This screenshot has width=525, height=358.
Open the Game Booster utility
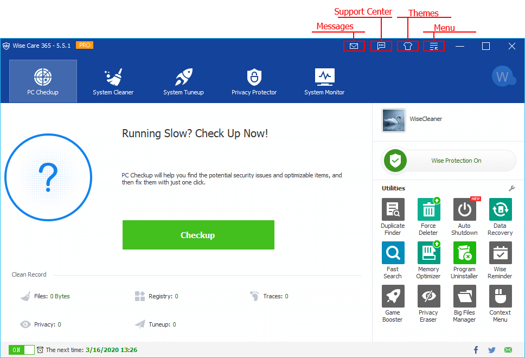pyautogui.click(x=392, y=297)
